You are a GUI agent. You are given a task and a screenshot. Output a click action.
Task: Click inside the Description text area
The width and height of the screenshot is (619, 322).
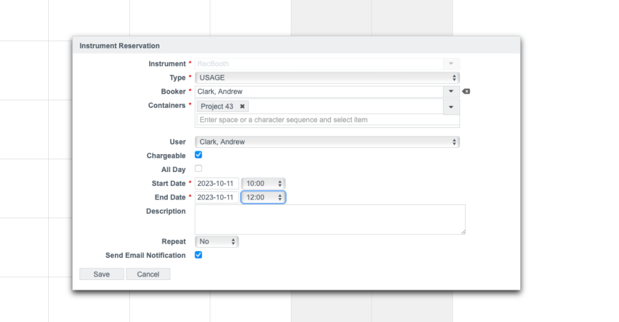point(329,219)
